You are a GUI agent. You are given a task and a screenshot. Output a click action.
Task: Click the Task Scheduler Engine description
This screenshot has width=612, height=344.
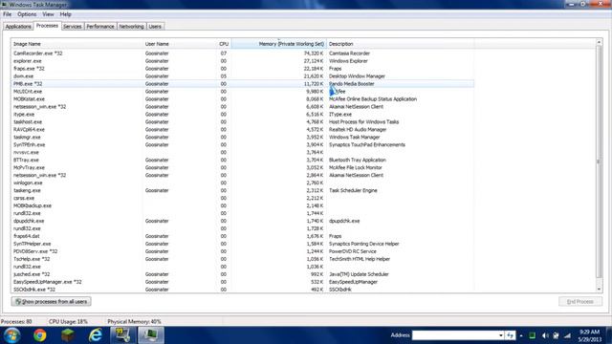click(x=353, y=190)
